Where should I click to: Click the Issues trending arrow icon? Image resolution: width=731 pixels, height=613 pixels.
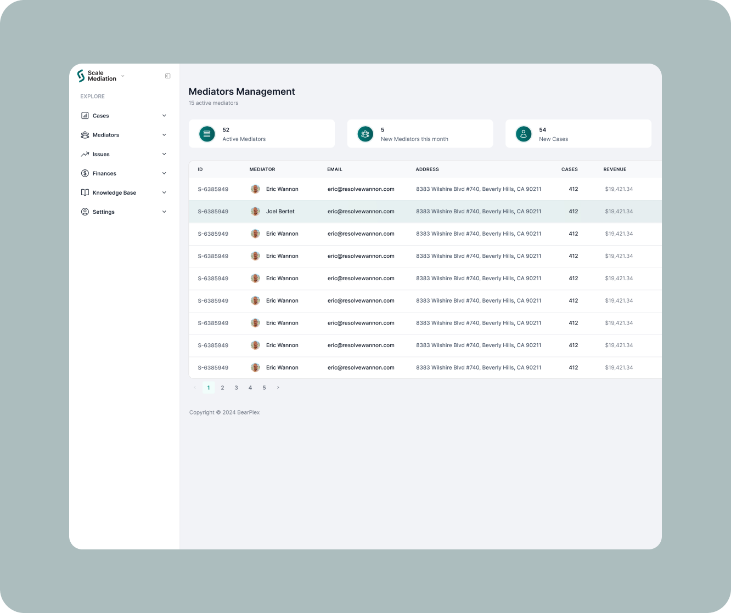click(85, 154)
